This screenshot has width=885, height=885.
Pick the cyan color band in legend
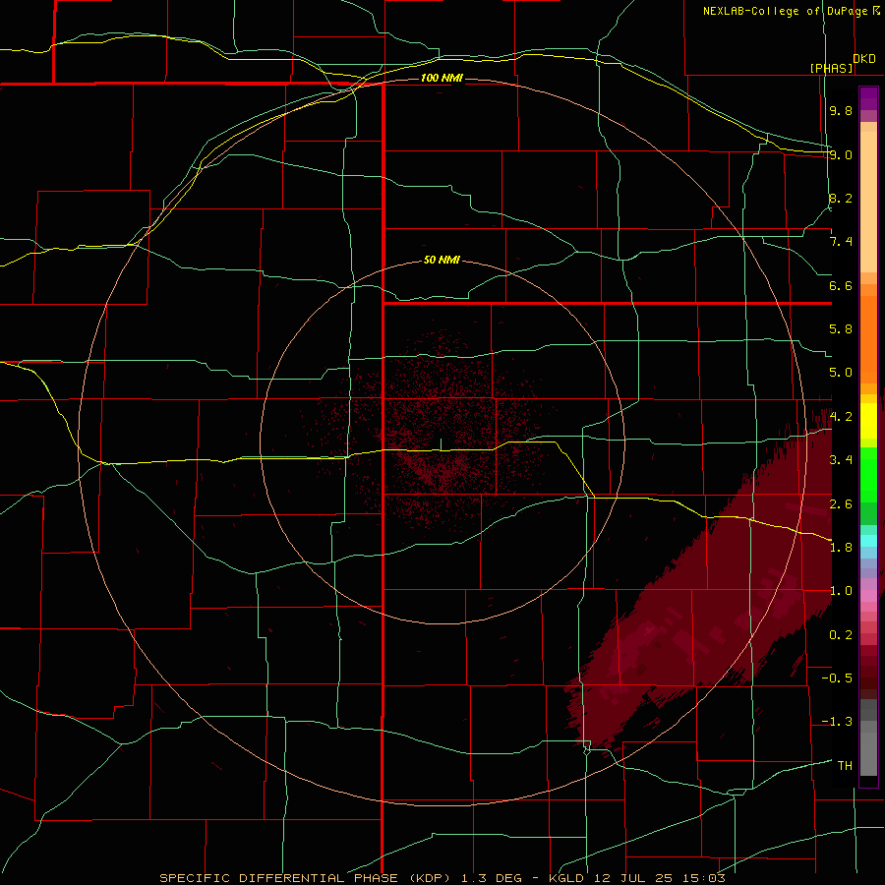(868, 540)
